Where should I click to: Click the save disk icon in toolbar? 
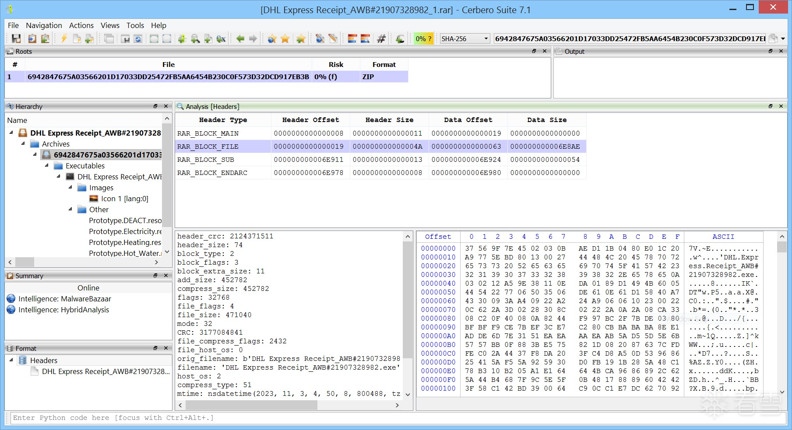point(16,39)
